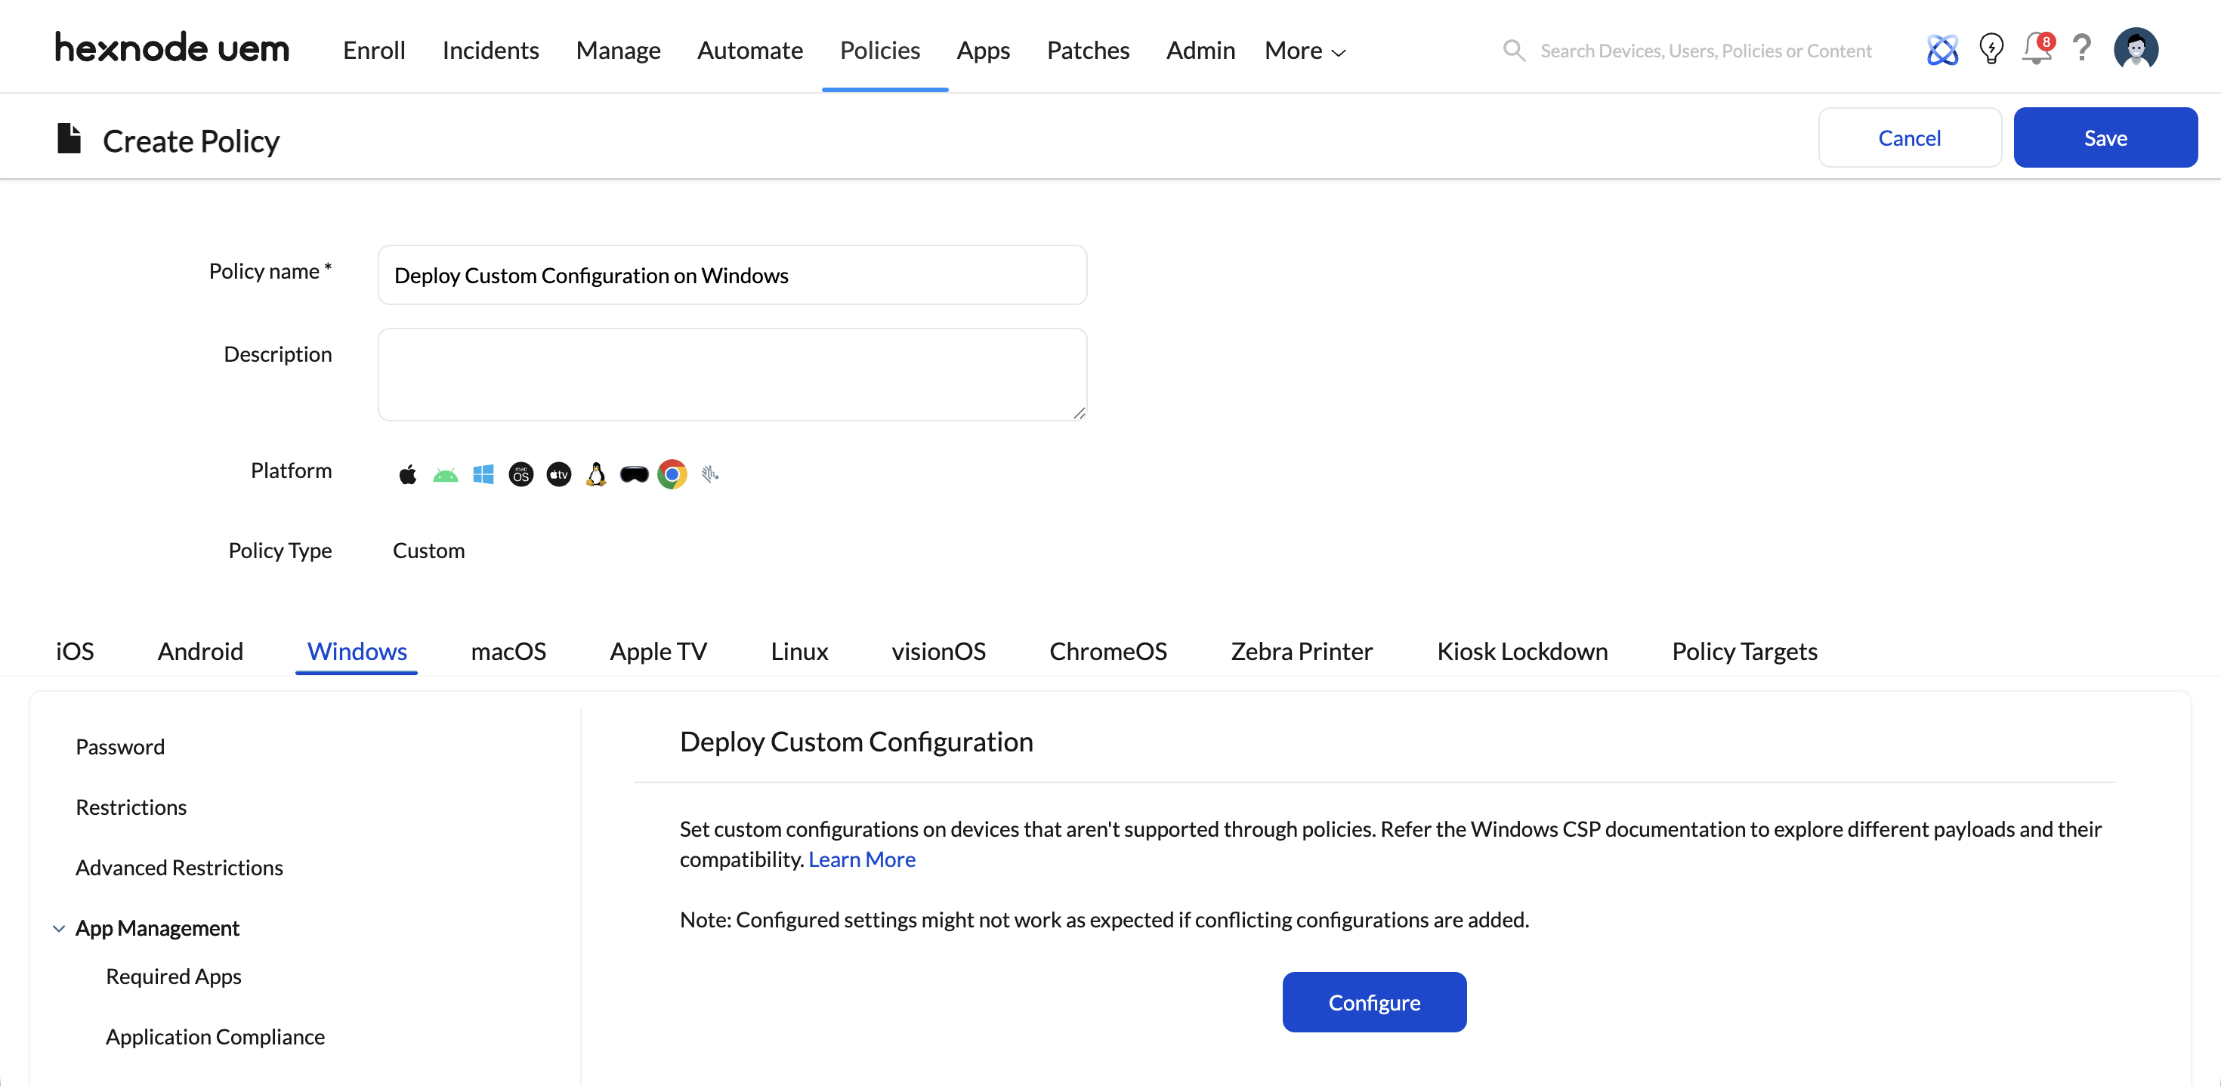This screenshot has height=1086, width=2221.
Task: Click the Custom policy type text
Action: pos(428,550)
